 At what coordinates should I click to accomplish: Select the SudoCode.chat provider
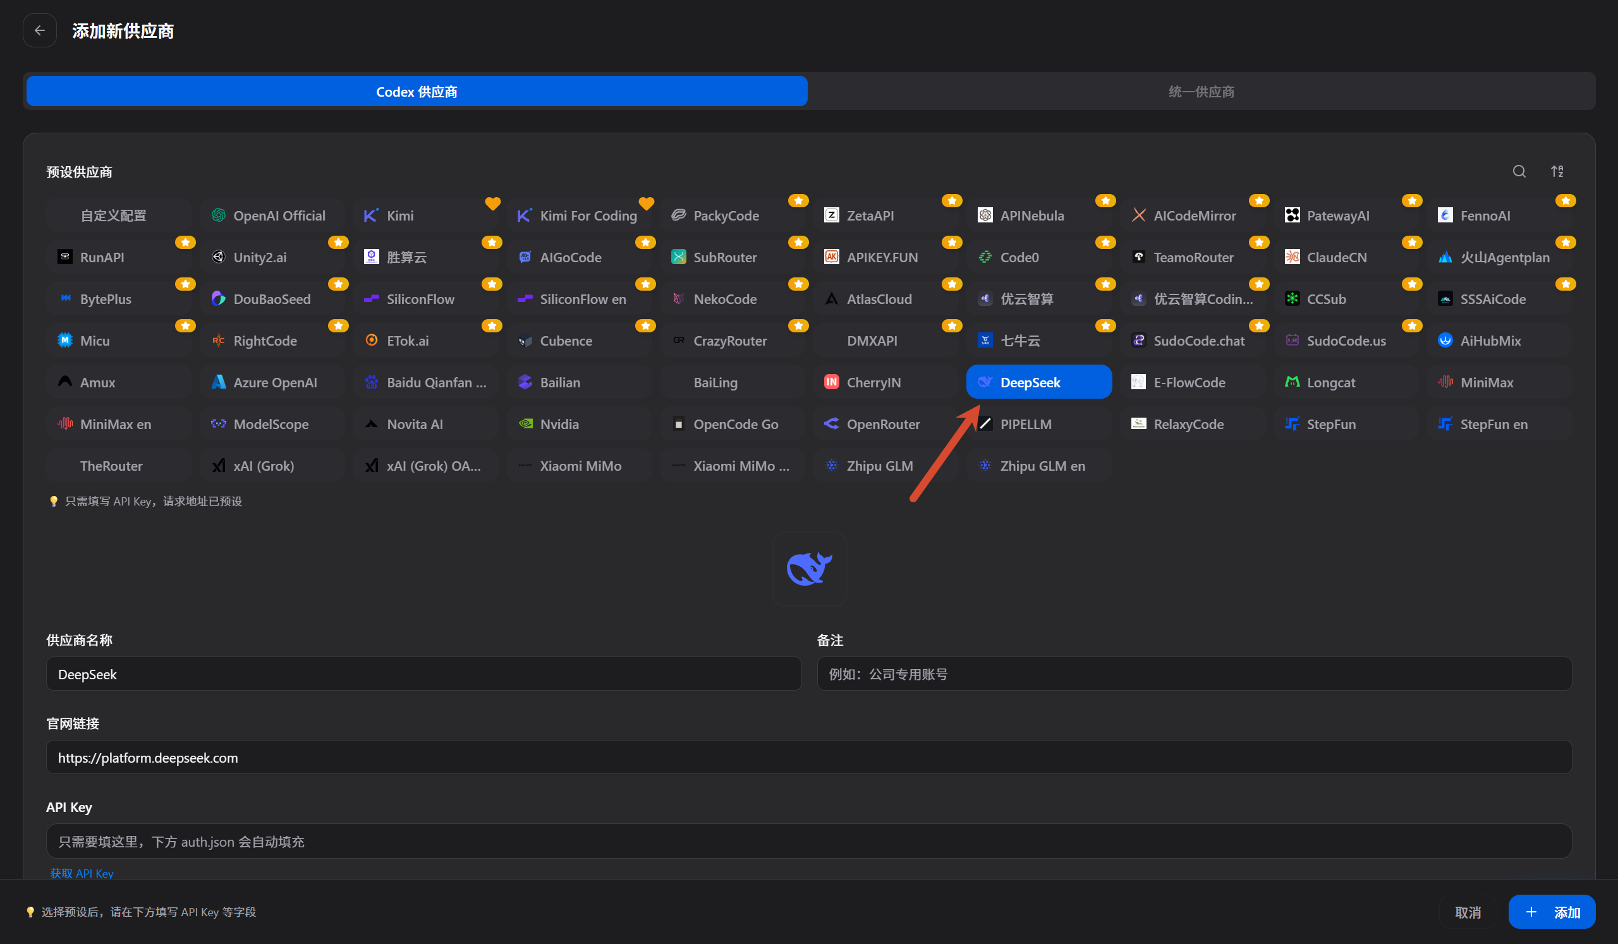1193,341
